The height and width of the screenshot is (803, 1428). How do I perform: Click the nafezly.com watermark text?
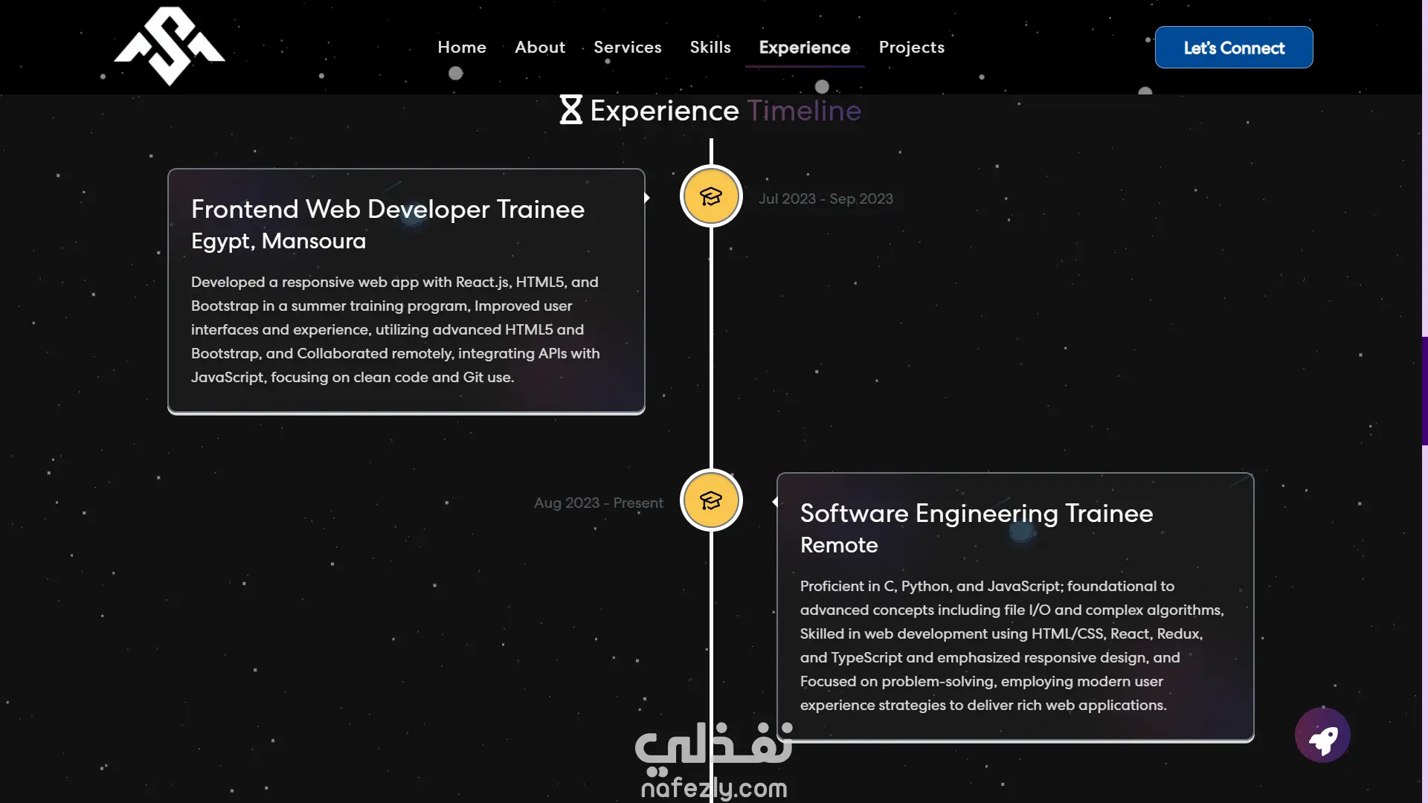[713, 788]
